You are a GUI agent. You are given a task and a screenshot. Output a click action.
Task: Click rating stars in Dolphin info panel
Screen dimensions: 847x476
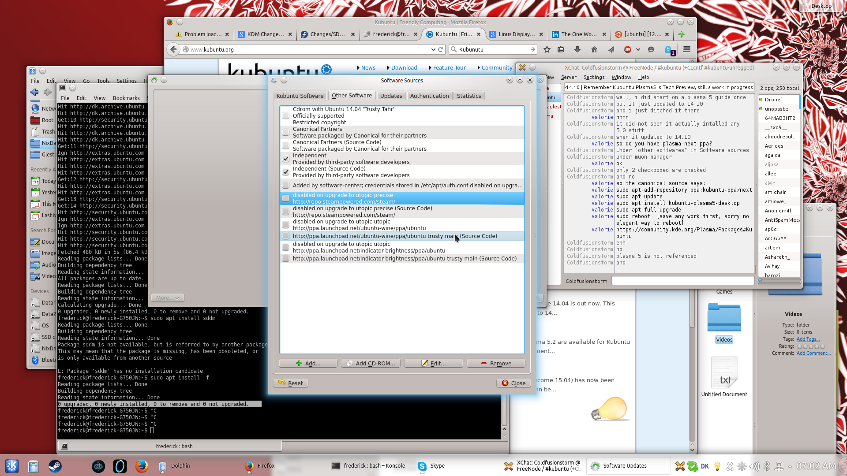(x=811, y=346)
